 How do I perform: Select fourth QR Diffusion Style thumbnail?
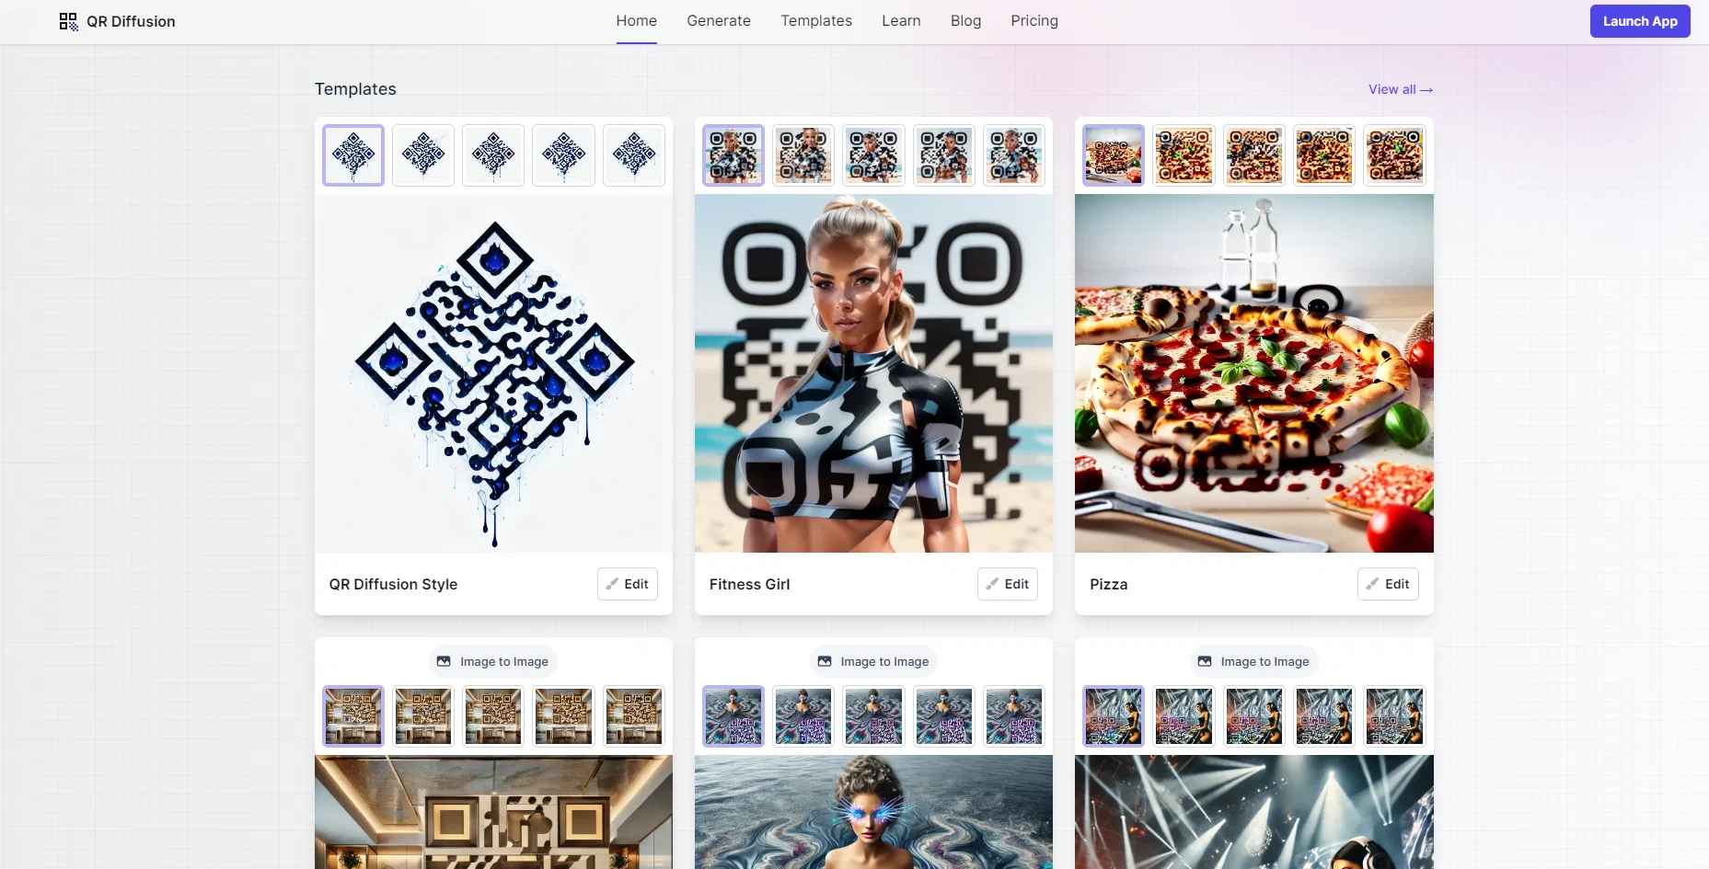pos(564,155)
